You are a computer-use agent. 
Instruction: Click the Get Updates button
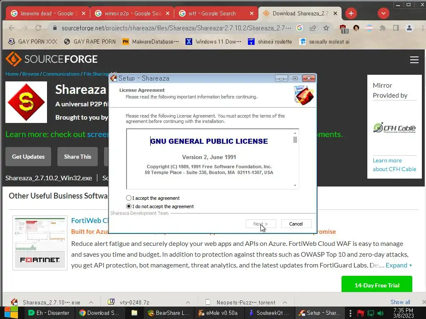tap(28, 157)
